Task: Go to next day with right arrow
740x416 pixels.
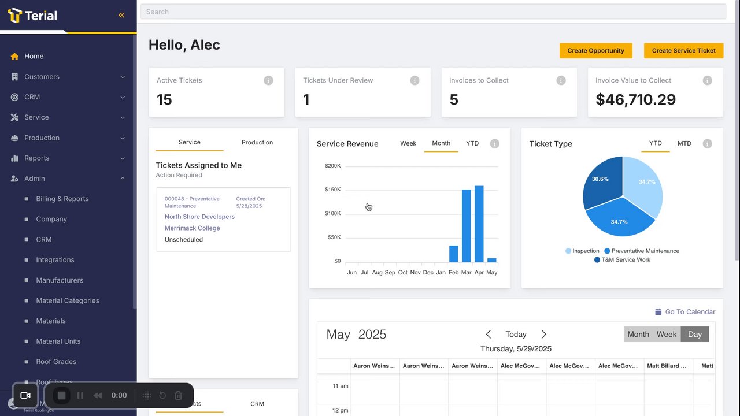Action: tap(543, 334)
